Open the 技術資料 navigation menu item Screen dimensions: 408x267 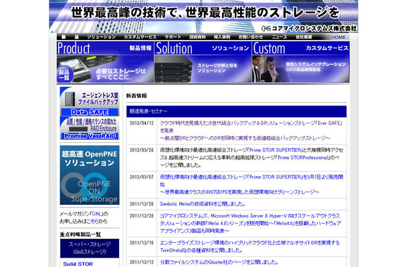pyautogui.click(x=197, y=37)
